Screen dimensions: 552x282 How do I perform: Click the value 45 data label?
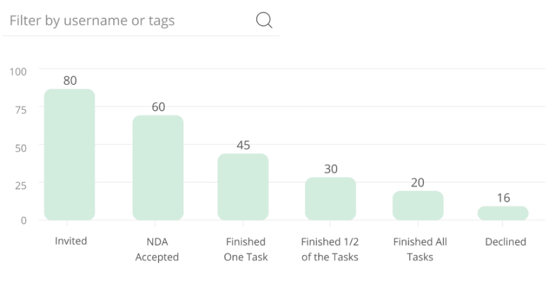[x=243, y=146]
